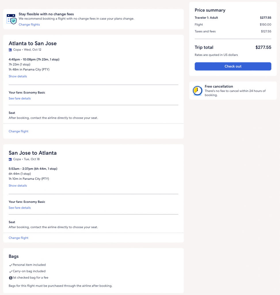This screenshot has height=295, width=280.
Task: Expand Show details for San Jose to Atlanta
Action: coord(18,186)
